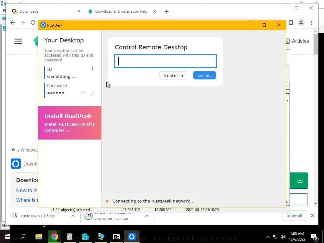Open the Windows Start menu
This screenshot has height=243, width=324.
click(8, 237)
